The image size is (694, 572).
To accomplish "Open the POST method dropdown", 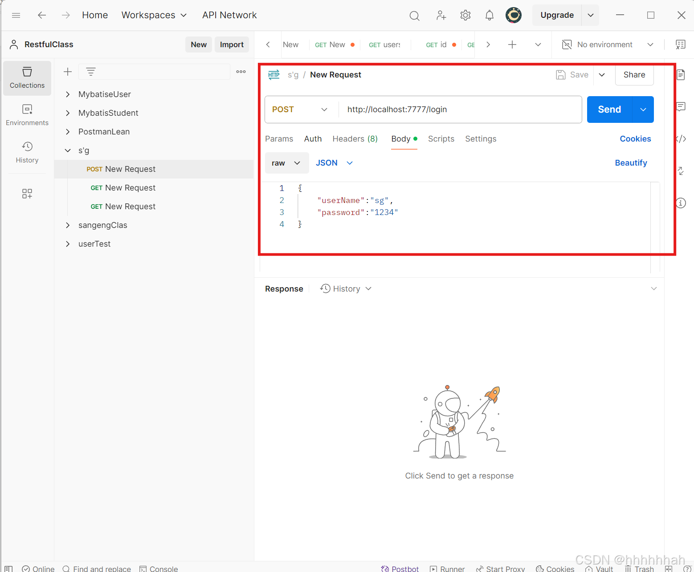I will [x=300, y=110].
